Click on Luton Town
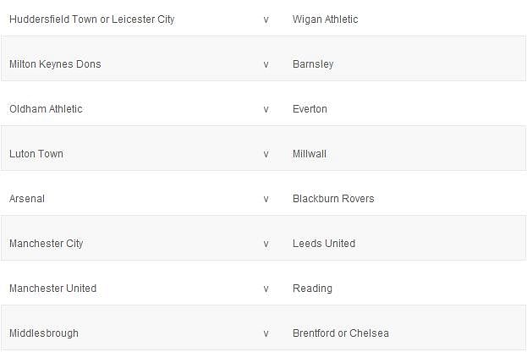The height and width of the screenshot is (352, 527). [36, 153]
